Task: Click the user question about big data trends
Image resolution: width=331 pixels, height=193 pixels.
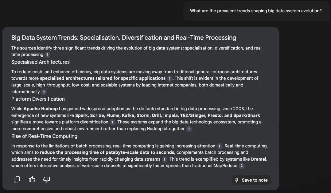Action: 256,11
